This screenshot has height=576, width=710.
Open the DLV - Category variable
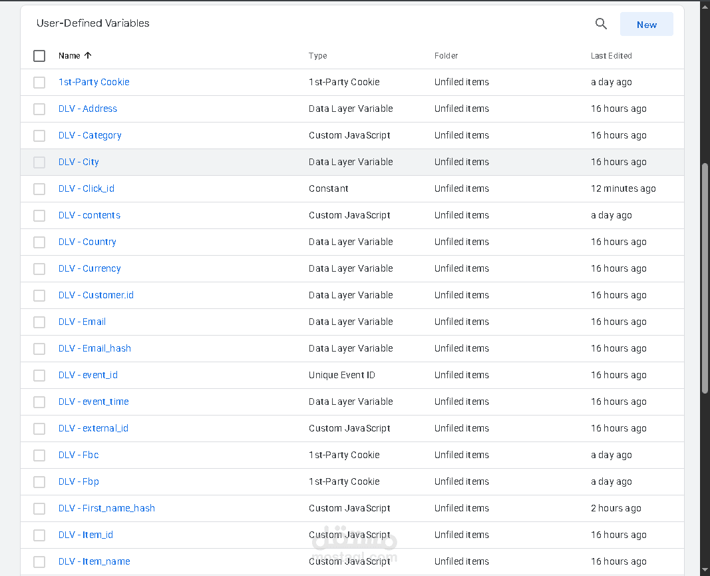click(90, 135)
